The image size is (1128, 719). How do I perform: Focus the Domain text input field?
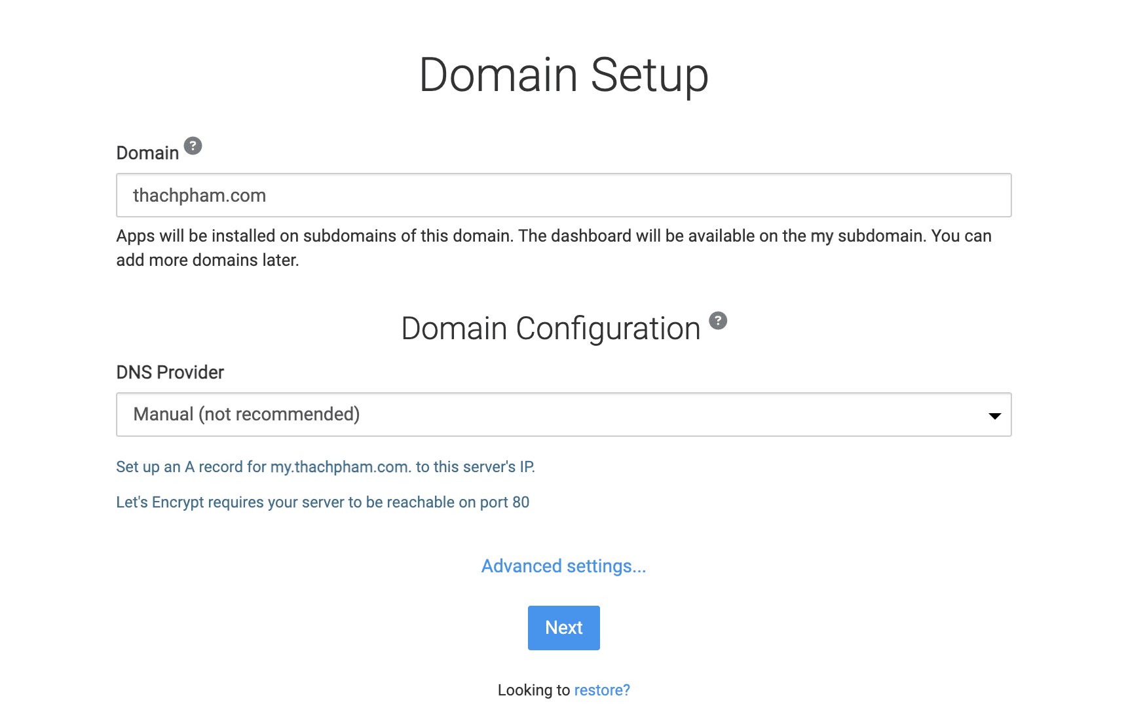click(x=563, y=195)
